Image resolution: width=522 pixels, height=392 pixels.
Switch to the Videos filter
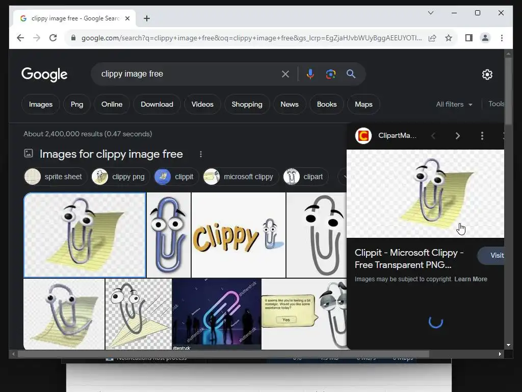pyautogui.click(x=202, y=104)
